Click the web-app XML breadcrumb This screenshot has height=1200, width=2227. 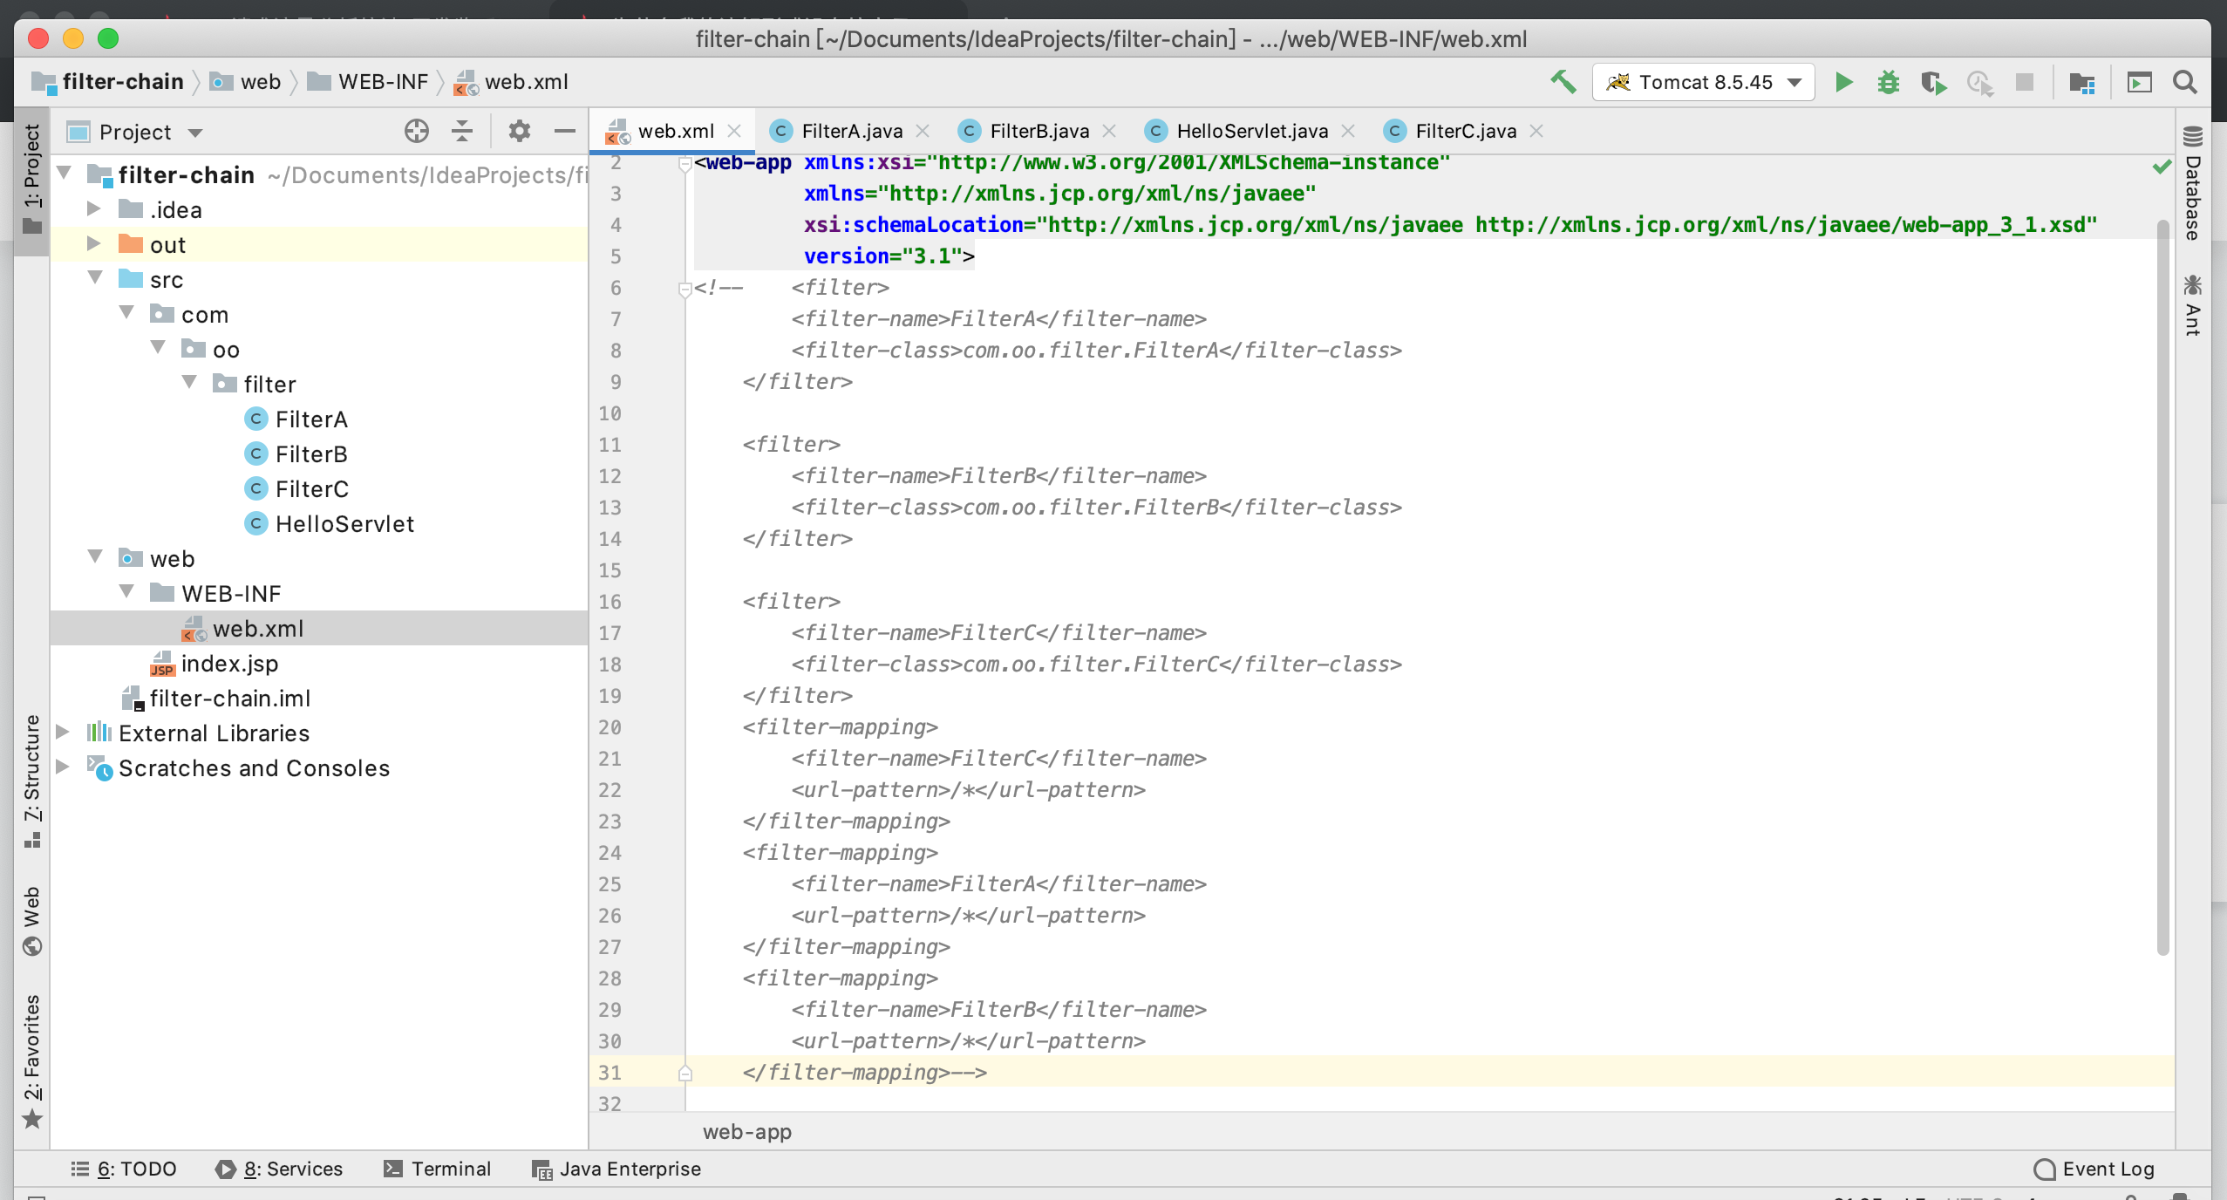747,1132
